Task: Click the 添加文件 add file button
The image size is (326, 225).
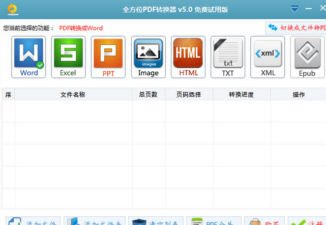Action: [x=33, y=221]
